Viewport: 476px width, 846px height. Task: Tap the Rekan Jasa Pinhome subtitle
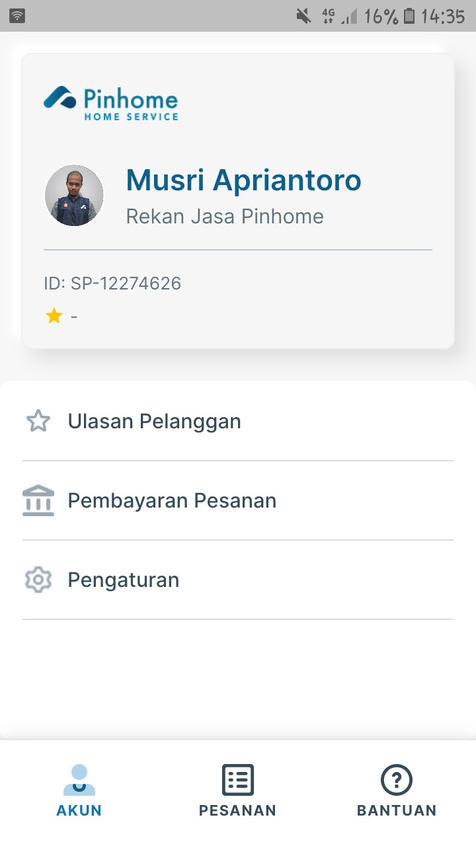(225, 216)
